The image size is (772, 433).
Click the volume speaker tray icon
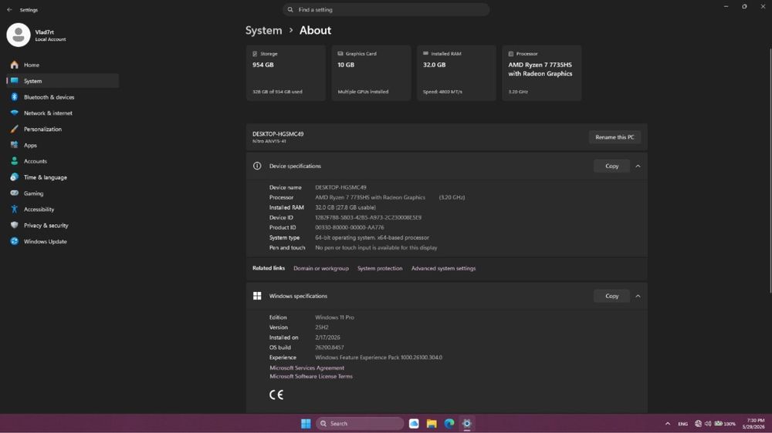click(707, 424)
